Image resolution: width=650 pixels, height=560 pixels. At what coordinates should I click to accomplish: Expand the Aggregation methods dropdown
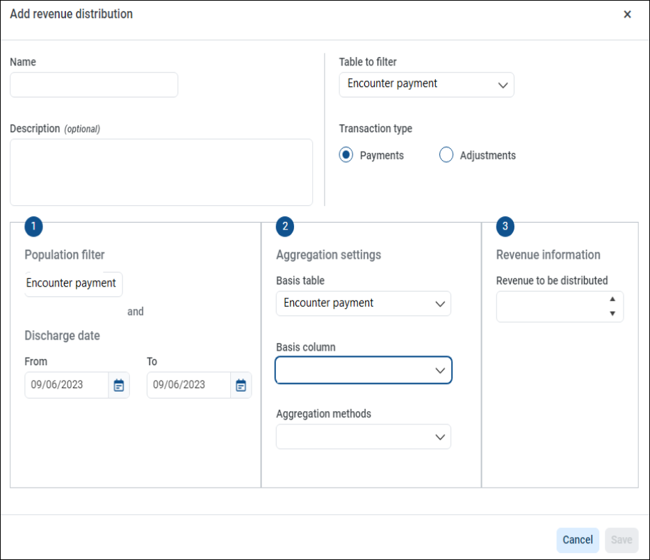coord(363,436)
